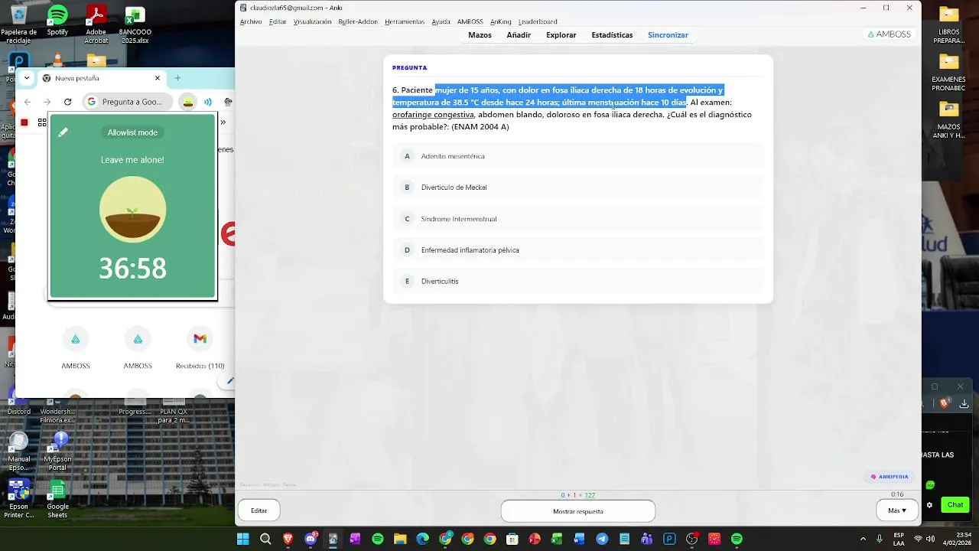The height and width of the screenshot is (551, 979).
Task: Click the blue sound-wave extension icon
Action: pos(208,102)
